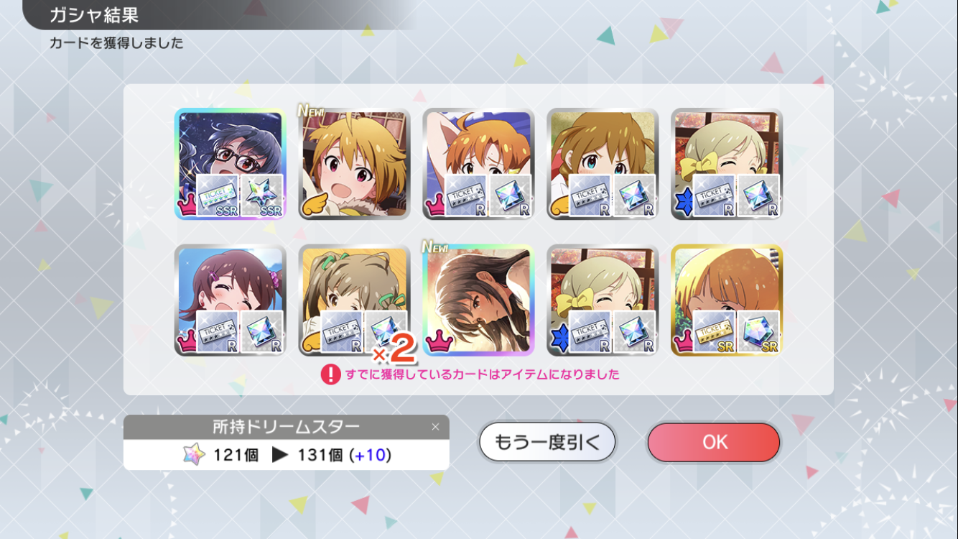Select the NEW dark-haired girl card
Screen dimensions: 958x539
[x=478, y=300]
